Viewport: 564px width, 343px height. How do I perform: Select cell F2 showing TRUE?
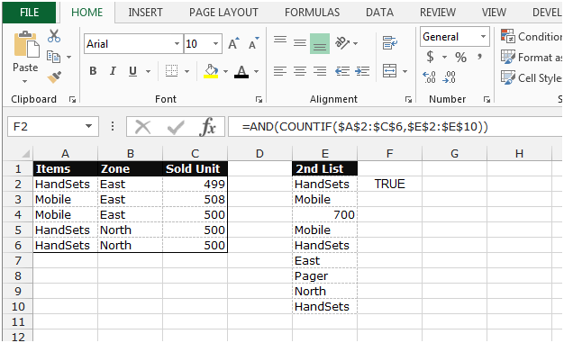389,184
